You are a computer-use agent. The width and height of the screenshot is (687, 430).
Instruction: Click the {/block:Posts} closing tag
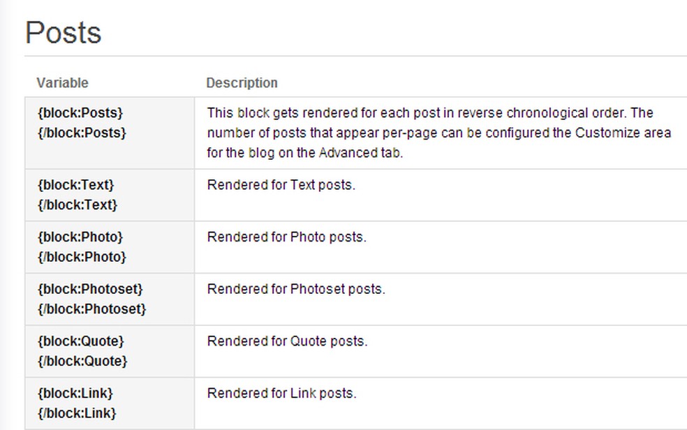pyautogui.click(x=82, y=133)
